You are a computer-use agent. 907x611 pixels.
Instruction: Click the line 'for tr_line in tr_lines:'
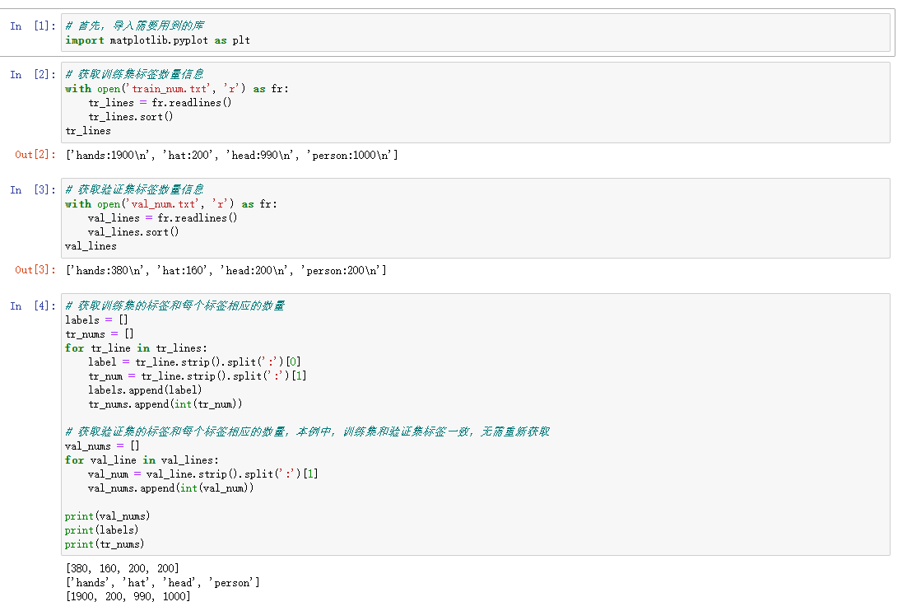click(x=136, y=347)
